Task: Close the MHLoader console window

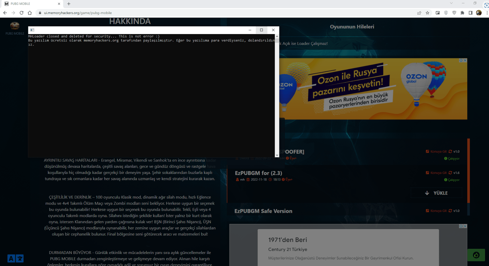Action: (273, 30)
